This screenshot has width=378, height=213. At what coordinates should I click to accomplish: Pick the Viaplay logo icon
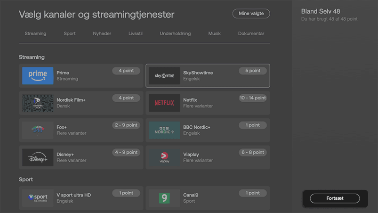[x=164, y=157]
